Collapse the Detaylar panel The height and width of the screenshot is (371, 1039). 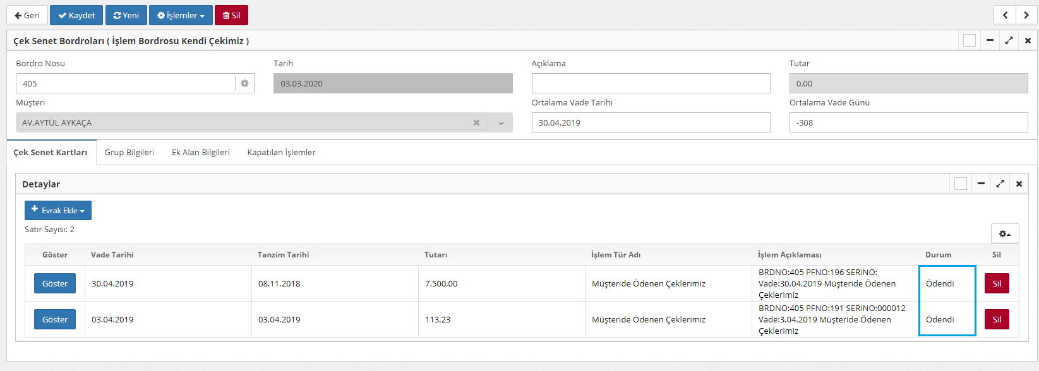[981, 184]
